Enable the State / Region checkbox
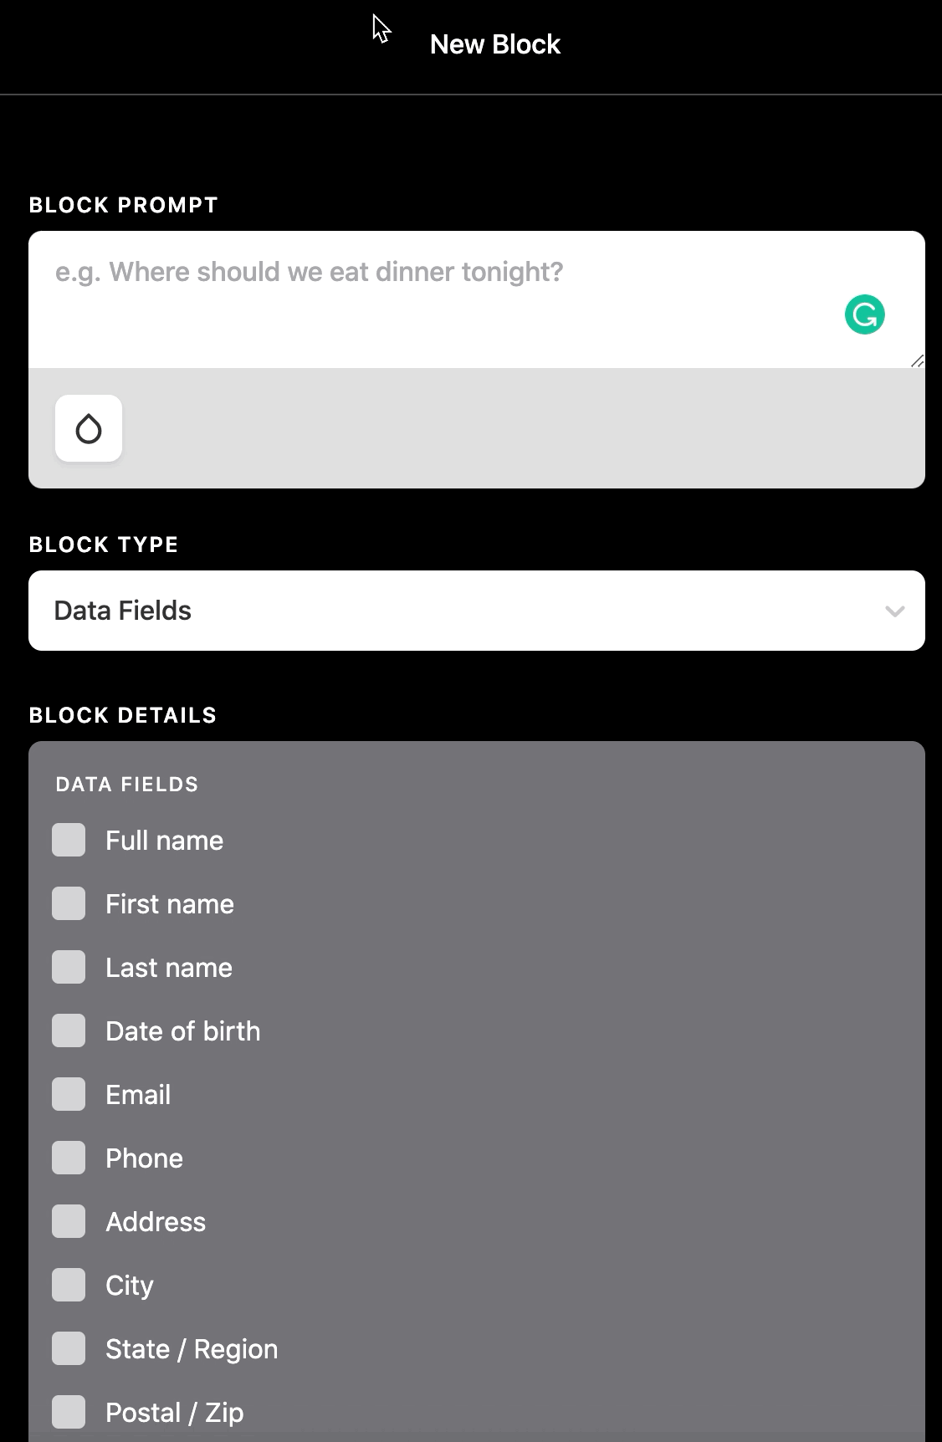Image resolution: width=942 pixels, height=1442 pixels. point(69,1348)
